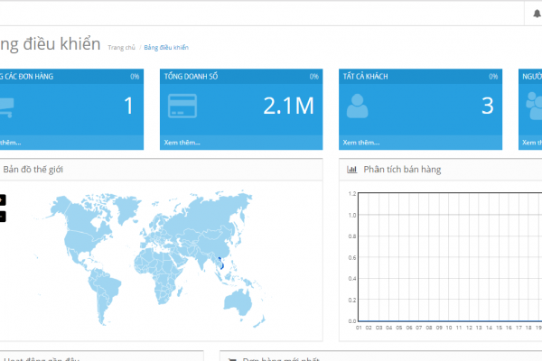Click the bar chart icon beside Phân tích bán hàng

coord(352,170)
